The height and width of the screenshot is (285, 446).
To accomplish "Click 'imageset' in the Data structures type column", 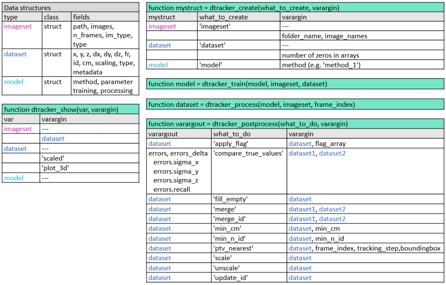I will pos(18,26).
